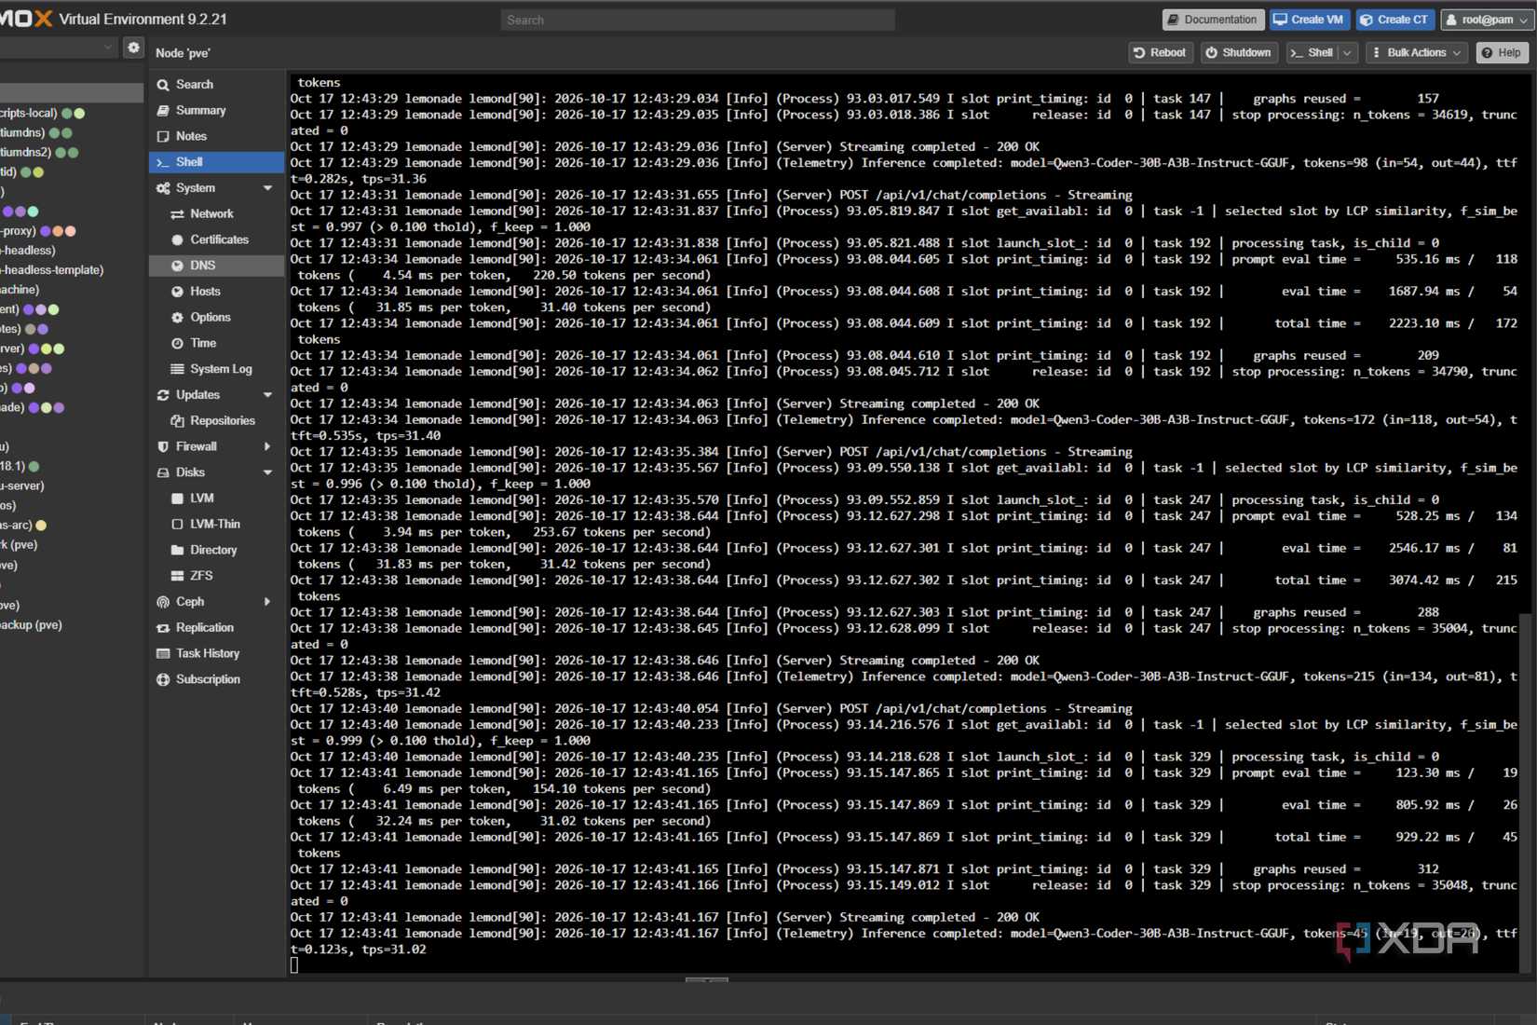Select Notes in the node menu
The image size is (1537, 1025).
click(216, 136)
